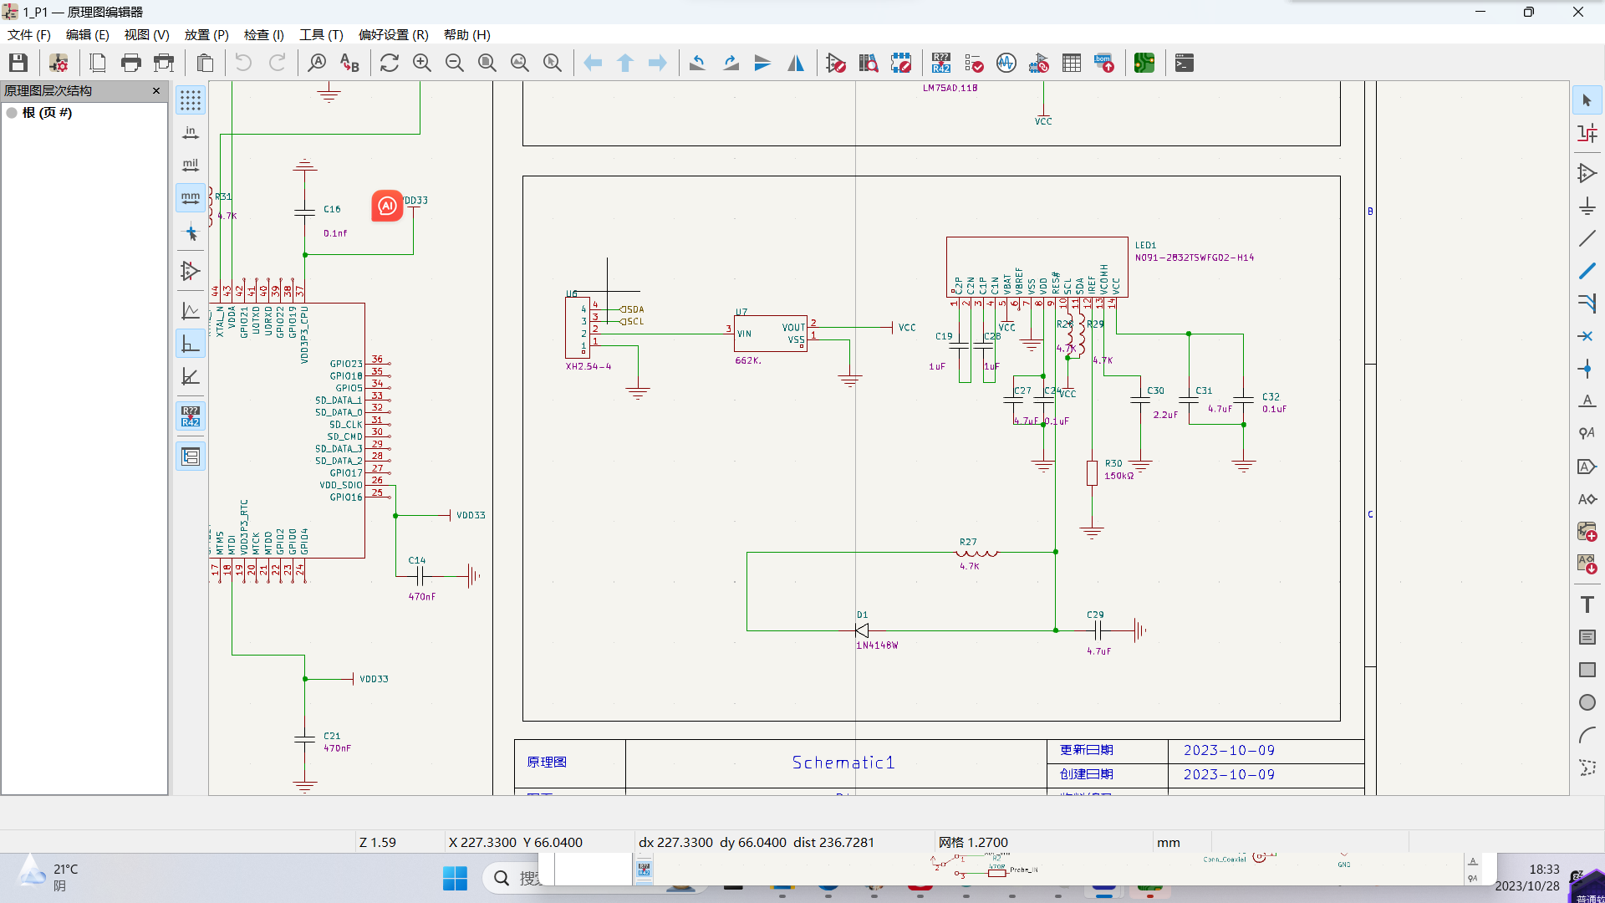Zoom in on the schematic

coord(422,63)
